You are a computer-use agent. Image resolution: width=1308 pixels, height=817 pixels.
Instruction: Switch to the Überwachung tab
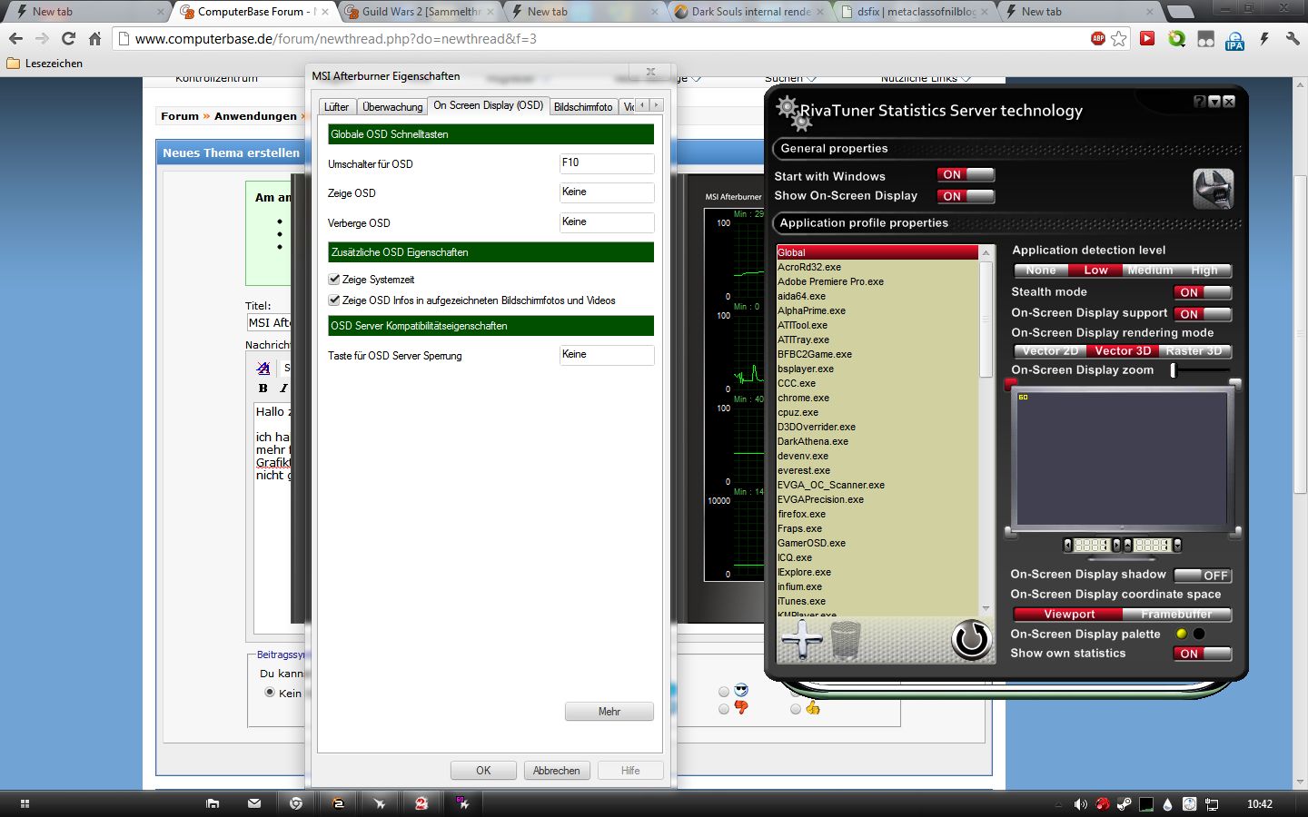coord(392,107)
